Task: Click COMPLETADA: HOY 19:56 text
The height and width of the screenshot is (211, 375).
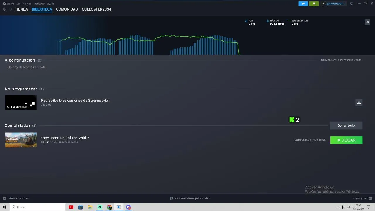Action: 310,140
